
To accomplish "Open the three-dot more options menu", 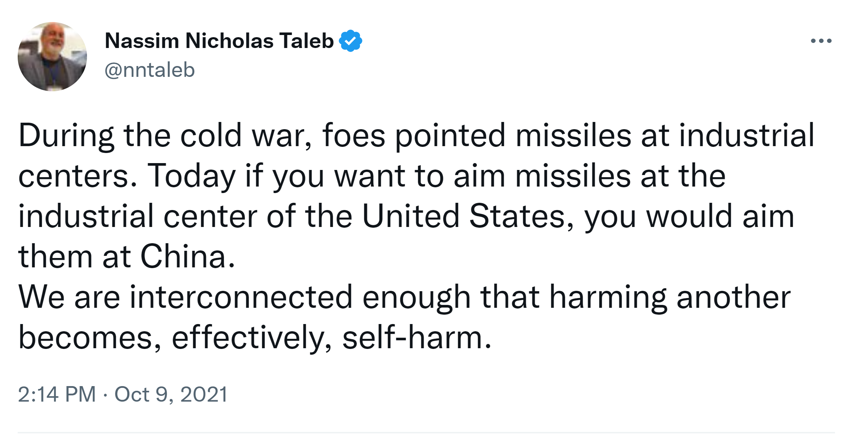I will pos(821,41).
